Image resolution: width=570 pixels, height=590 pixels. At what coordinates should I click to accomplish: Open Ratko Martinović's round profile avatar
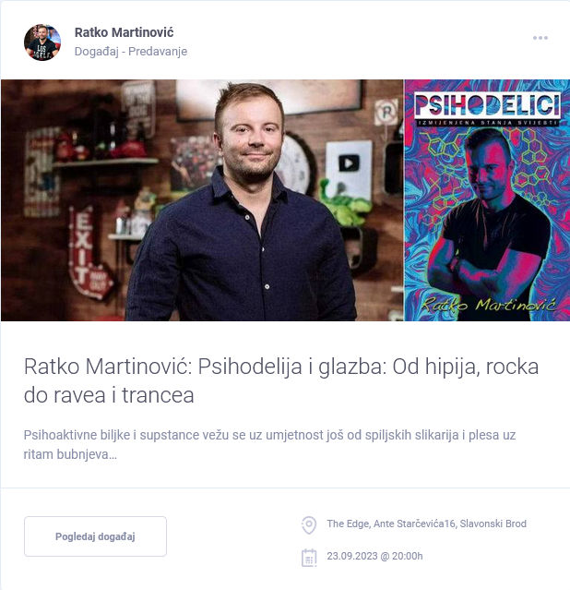pos(42,42)
